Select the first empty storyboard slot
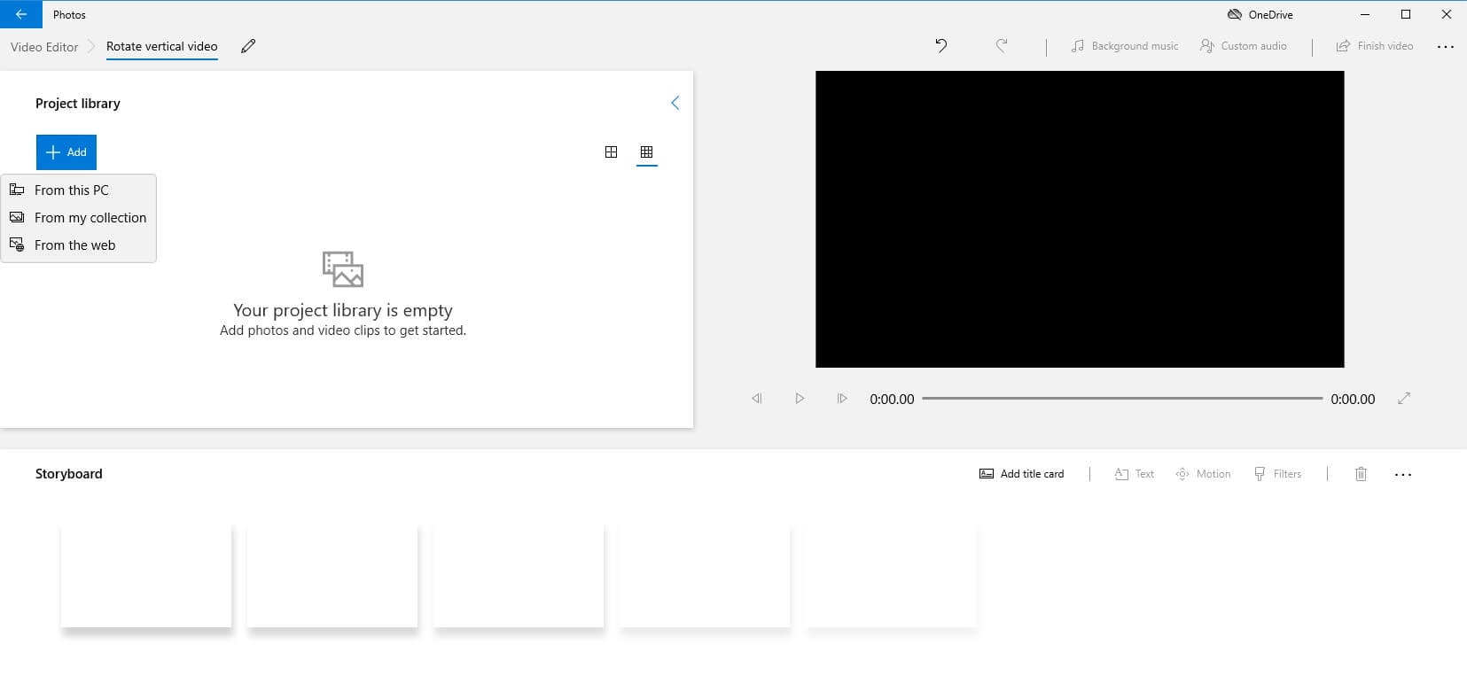 point(146,576)
